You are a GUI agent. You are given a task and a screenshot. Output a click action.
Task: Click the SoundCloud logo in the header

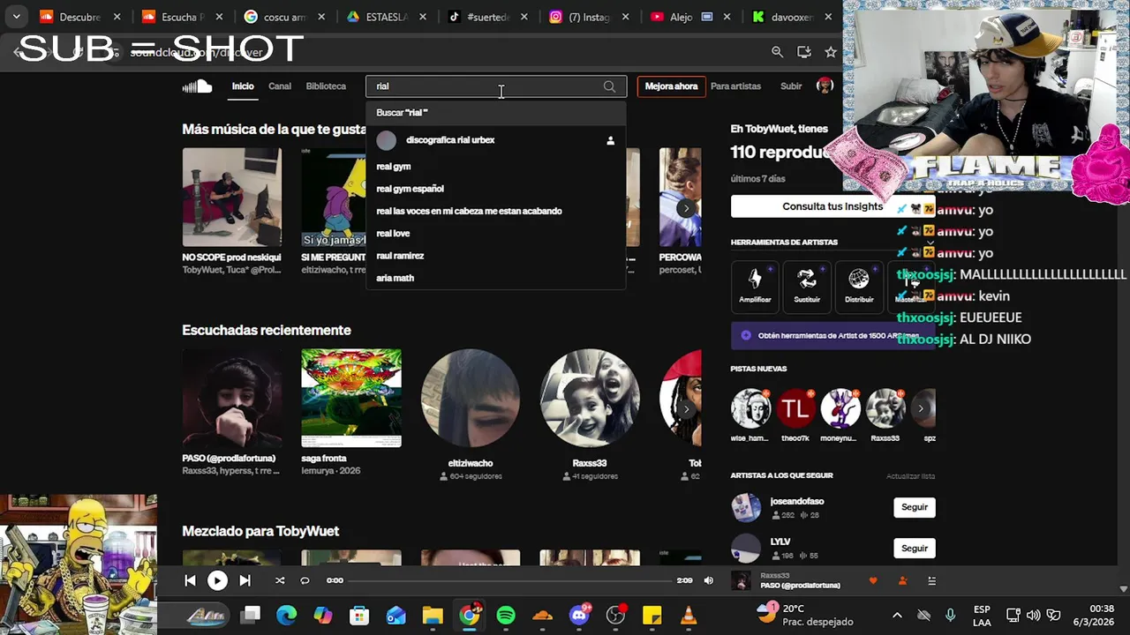coord(197,86)
